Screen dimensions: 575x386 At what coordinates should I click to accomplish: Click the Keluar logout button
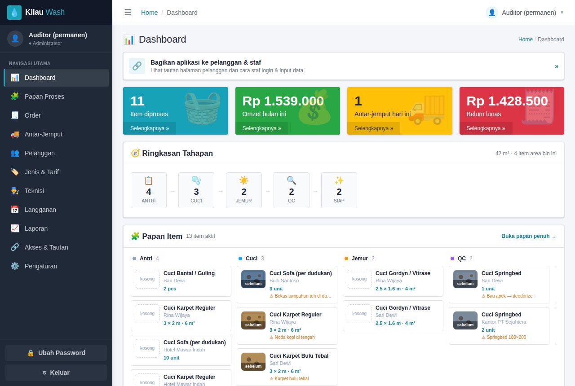click(x=56, y=373)
